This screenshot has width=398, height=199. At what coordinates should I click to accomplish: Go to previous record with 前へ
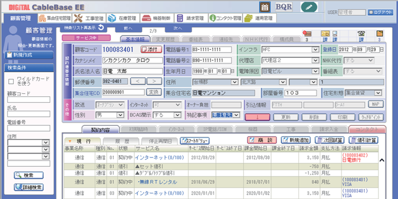(x=128, y=28)
